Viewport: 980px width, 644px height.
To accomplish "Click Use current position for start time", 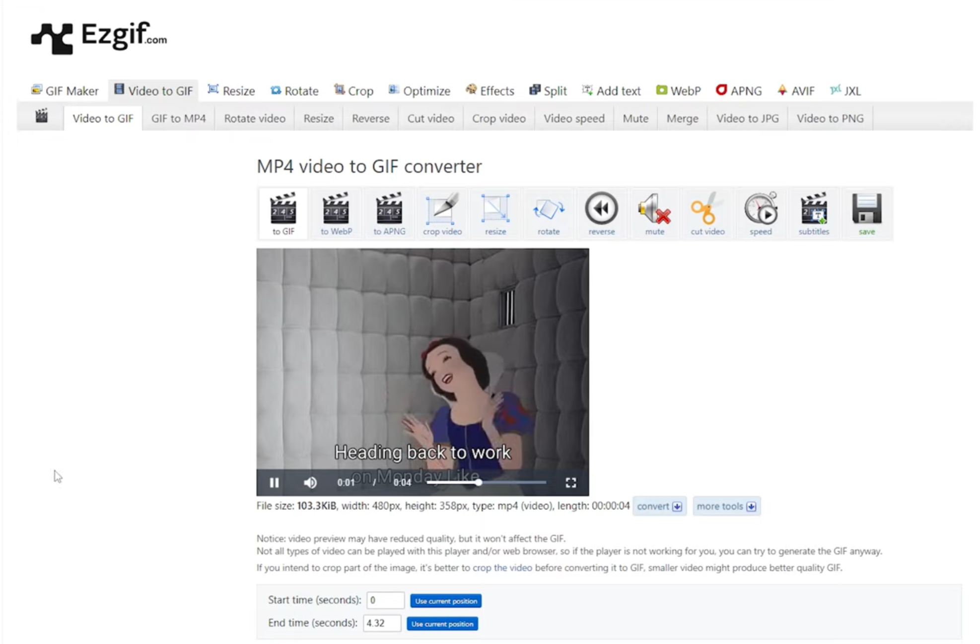I will (x=445, y=601).
